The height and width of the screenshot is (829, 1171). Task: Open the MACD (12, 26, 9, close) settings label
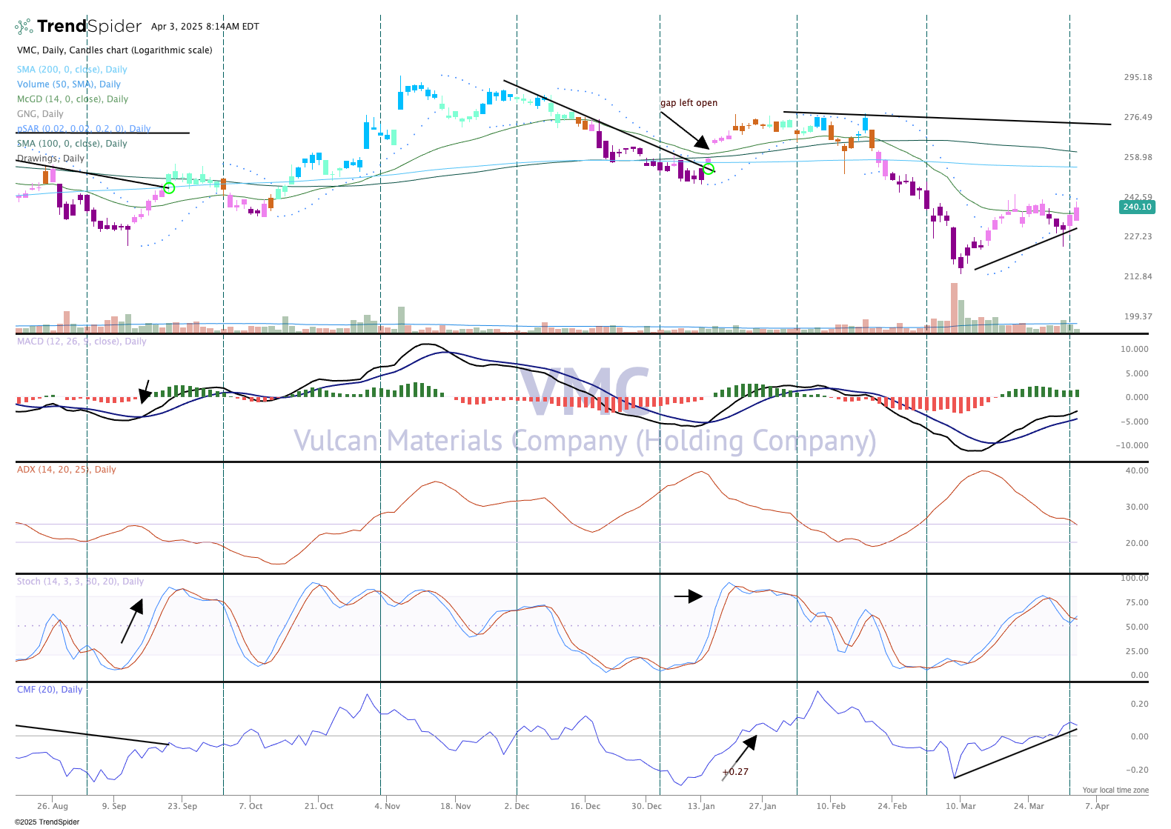click(x=82, y=342)
